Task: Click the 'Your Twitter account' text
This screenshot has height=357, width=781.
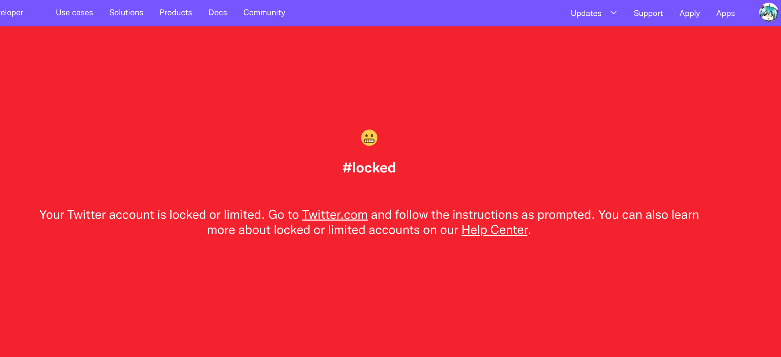Action: coord(97,215)
